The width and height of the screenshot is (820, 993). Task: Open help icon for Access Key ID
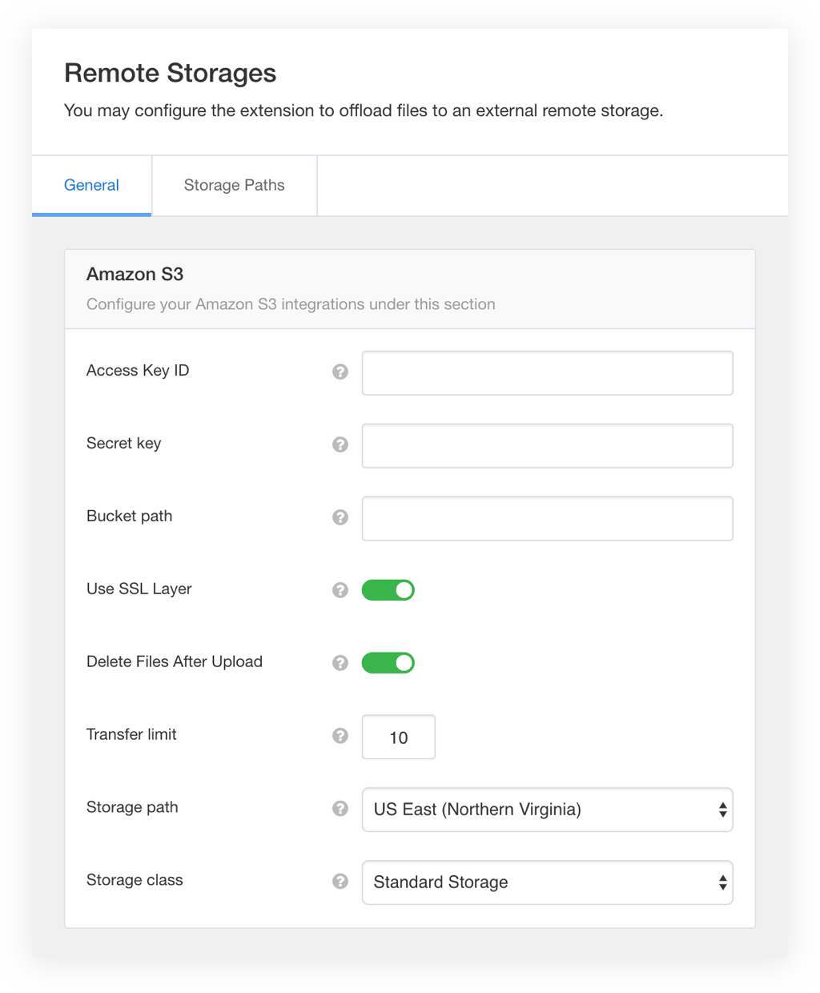pyautogui.click(x=340, y=372)
